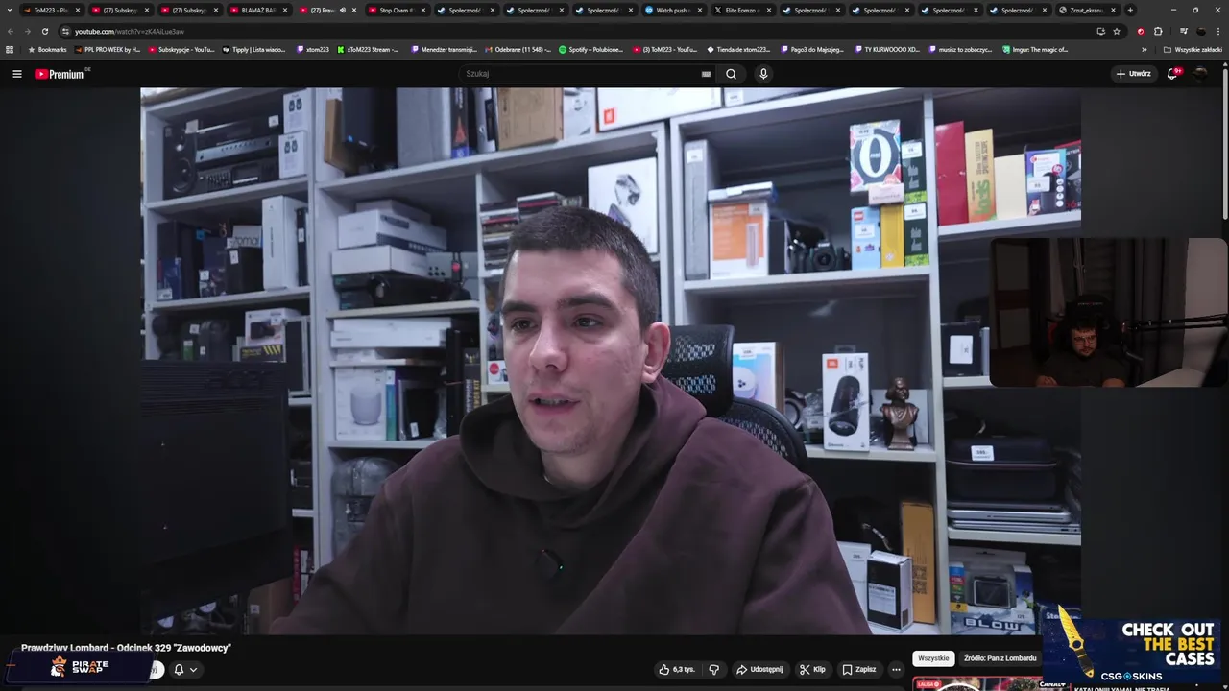Open the apps grid in bookmarks bar
Image resolution: width=1229 pixels, height=691 pixels.
tap(10, 49)
